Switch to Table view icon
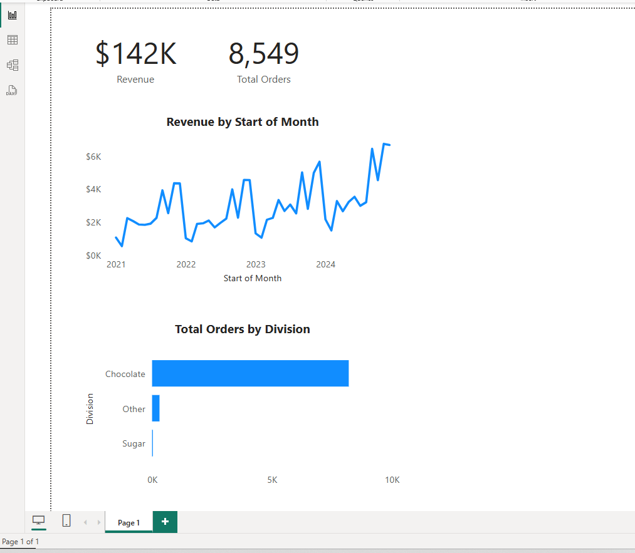This screenshot has height=553, width=635. (x=13, y=39)
